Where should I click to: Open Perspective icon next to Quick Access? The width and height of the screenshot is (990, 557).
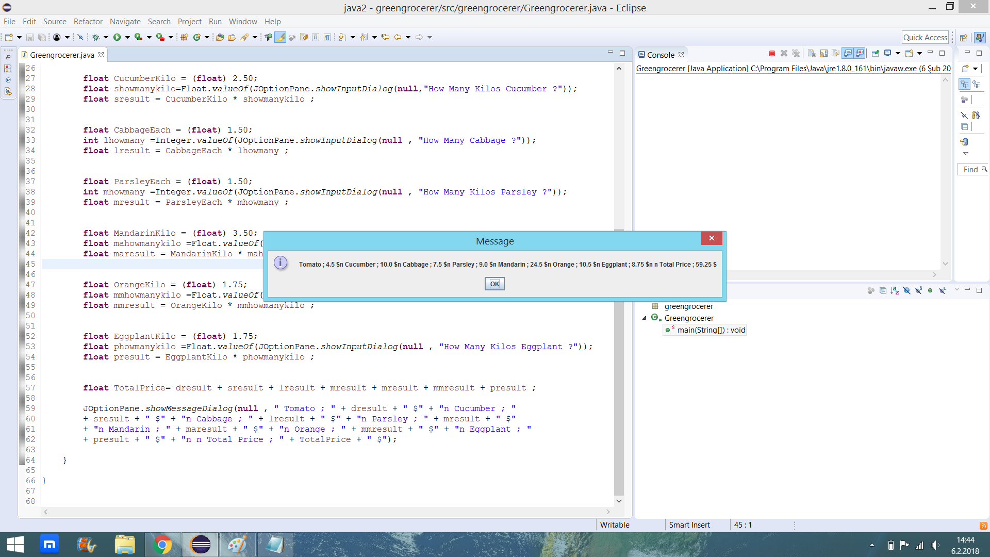point(963,38)
